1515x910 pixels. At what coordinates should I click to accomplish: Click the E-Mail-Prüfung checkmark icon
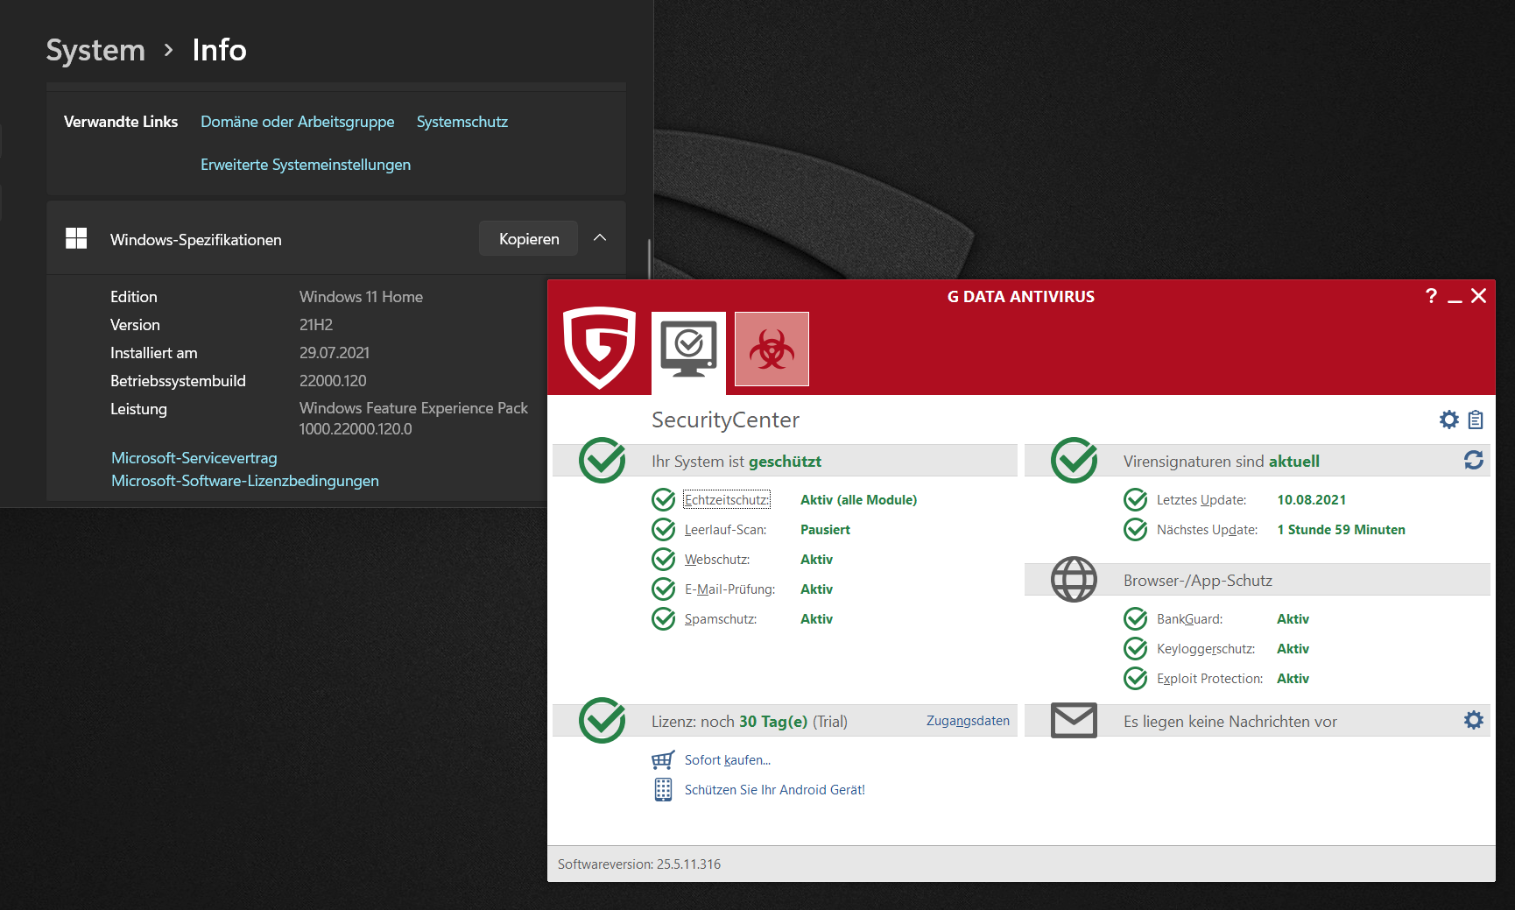pos(664,589)
